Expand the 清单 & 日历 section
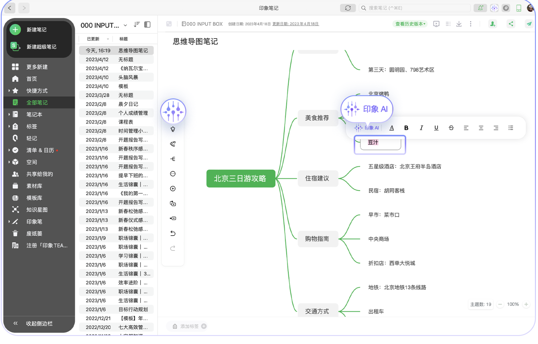 [9, 150]
